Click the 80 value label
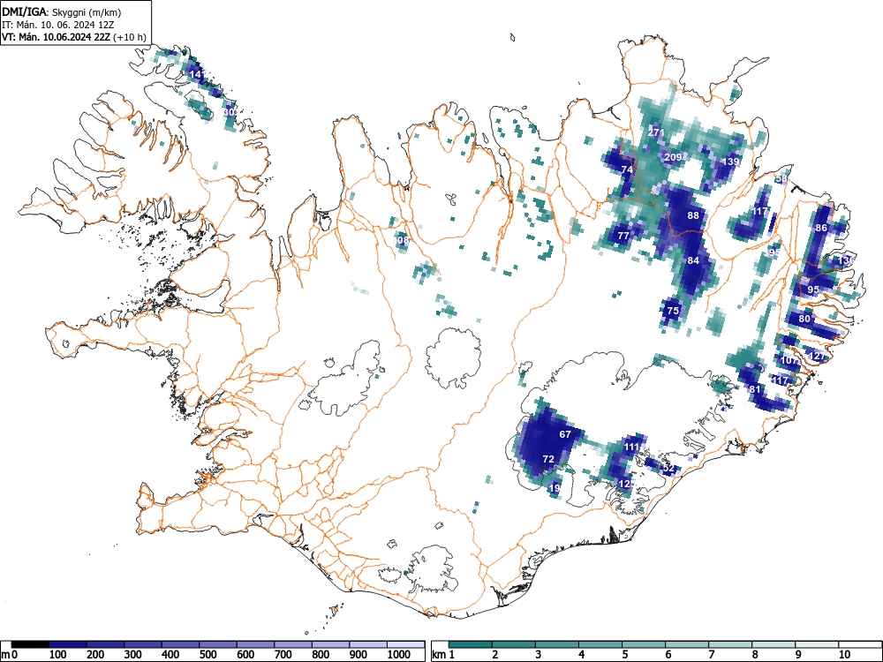 tap(804, 319)
